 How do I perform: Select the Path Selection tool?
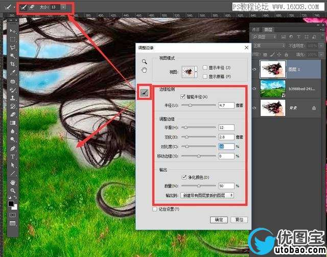(x=12, y=165)
